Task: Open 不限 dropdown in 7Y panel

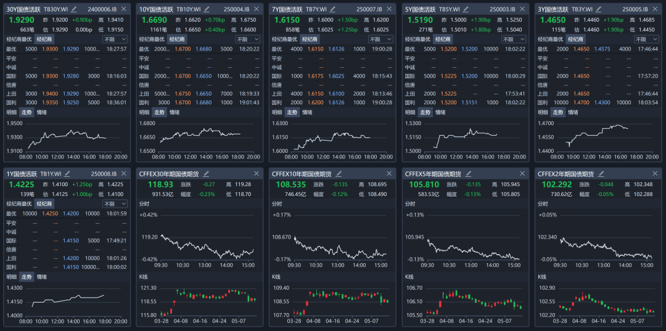Action: tap(380, 39)
